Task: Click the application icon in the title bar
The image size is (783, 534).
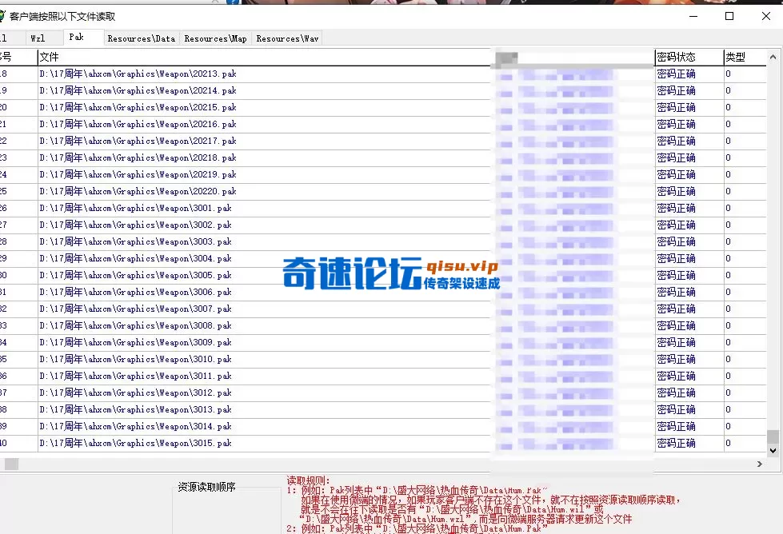Action: coord(8,15)
